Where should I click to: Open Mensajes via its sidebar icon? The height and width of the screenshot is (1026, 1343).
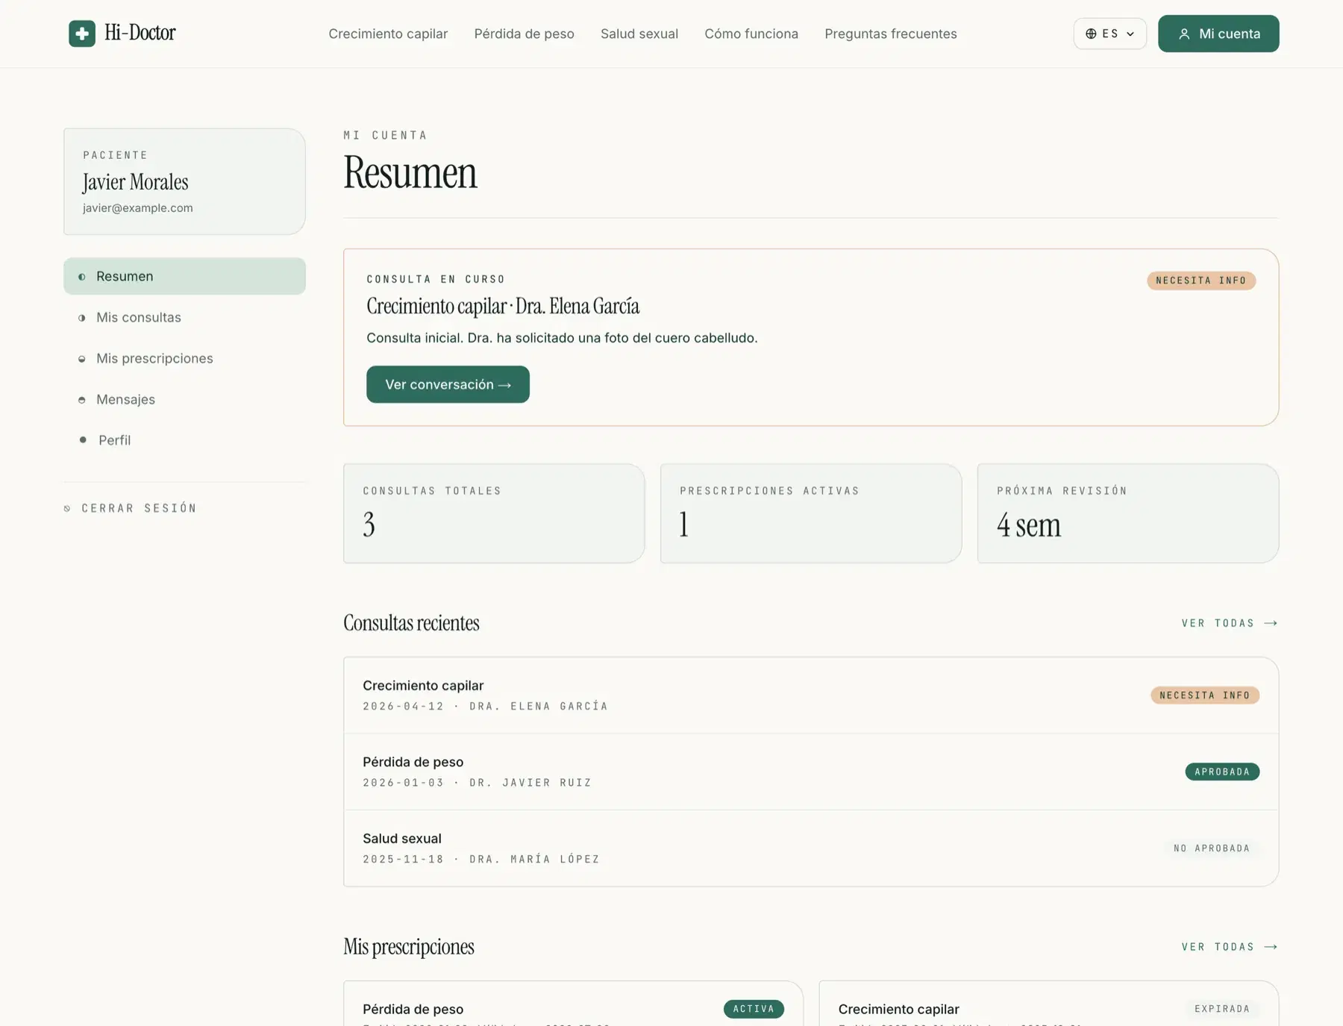(x=82, y=399)
